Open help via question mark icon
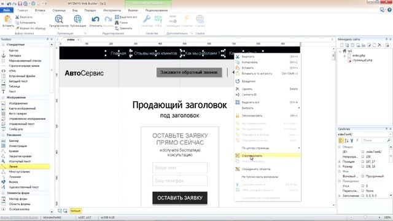This screenshot has height=221, width=393. [x=389, y=10]
